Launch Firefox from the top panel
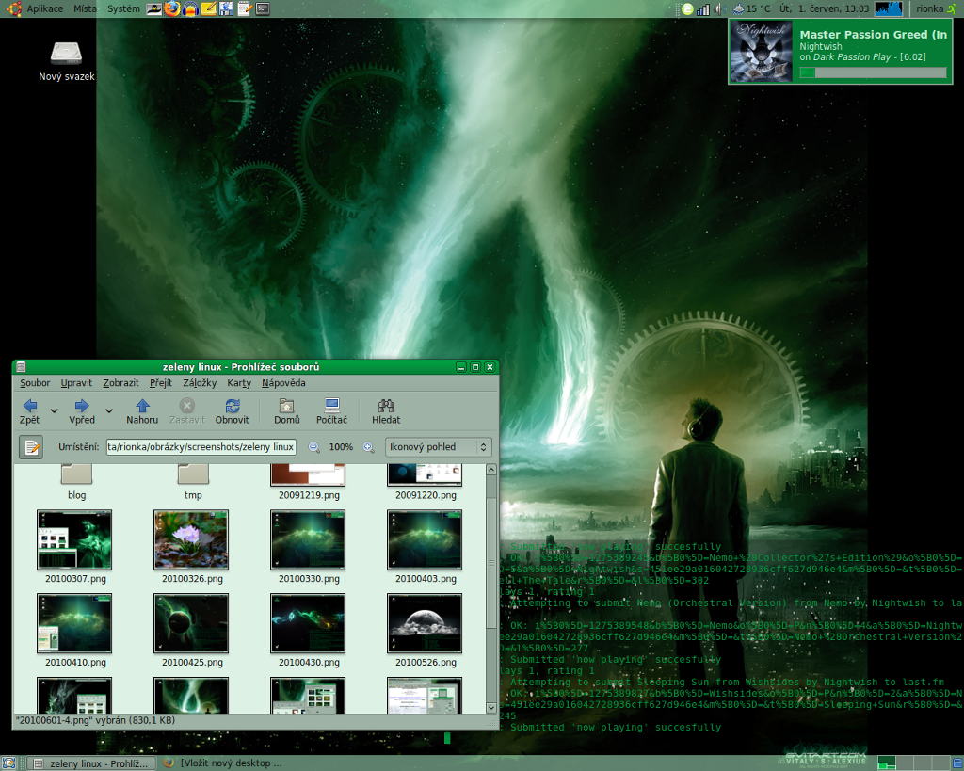This screenshot has height=771, width=964. click(x=172, y=8)
